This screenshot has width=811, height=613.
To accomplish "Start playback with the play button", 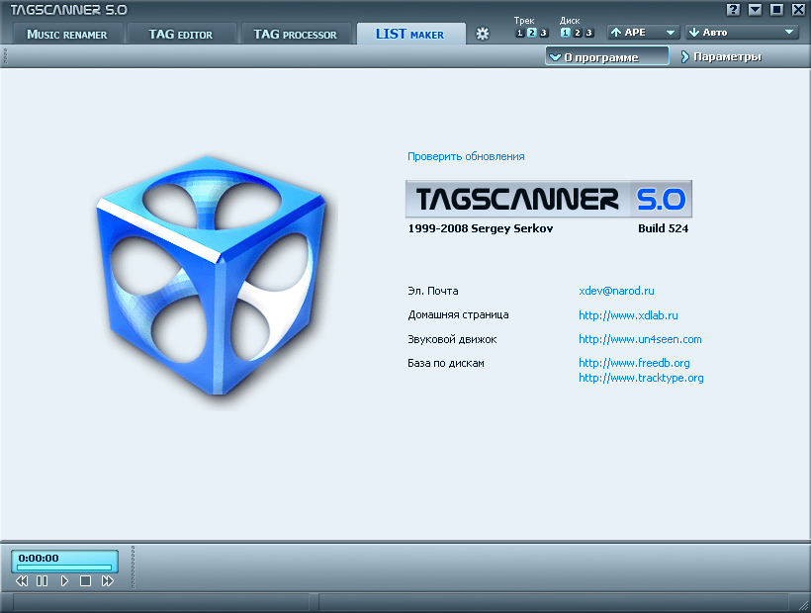I will (64, 581).
